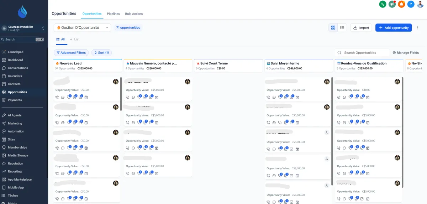This screenshot has height=204, width=427.
Task: Switch to the Pipelines tab
Action: coord(113,14)
